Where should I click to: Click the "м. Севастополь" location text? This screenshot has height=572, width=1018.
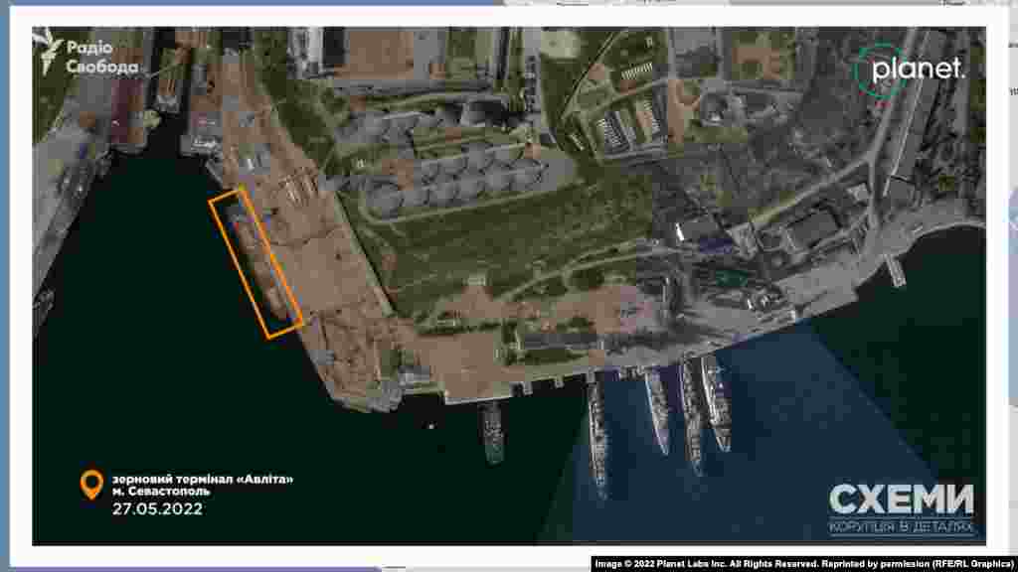point(159,494)
